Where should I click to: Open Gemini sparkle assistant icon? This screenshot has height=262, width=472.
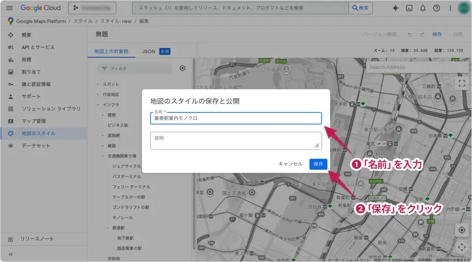395,8
